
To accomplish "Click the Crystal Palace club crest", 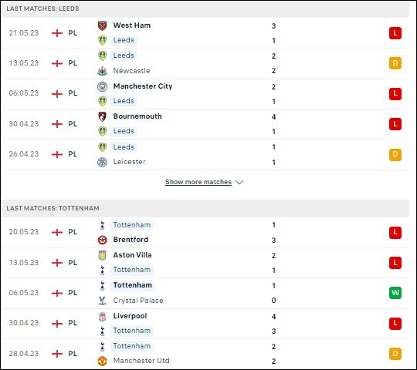I will pos(103,301).
